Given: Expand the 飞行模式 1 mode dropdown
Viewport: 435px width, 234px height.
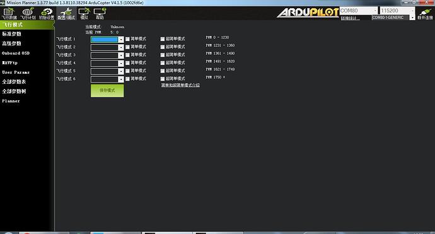Looking at the screenshot, I should pos(107,39).
